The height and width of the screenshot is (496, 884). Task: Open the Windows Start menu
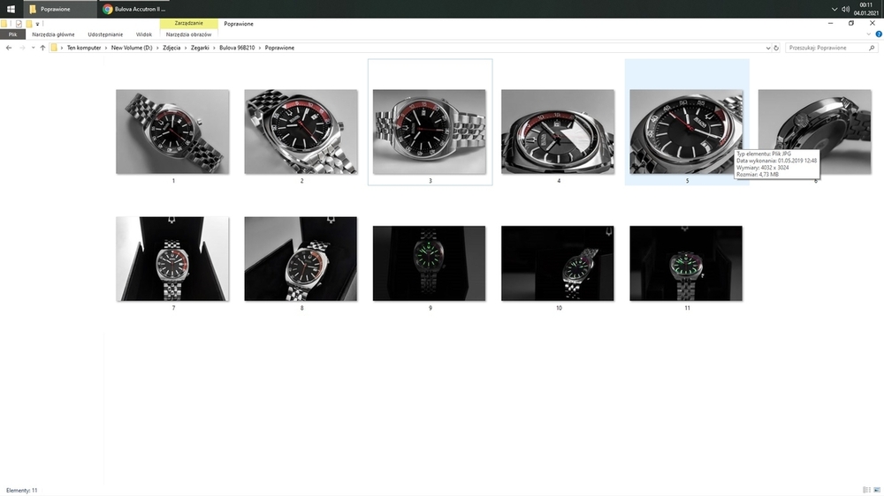pos(11,9)
